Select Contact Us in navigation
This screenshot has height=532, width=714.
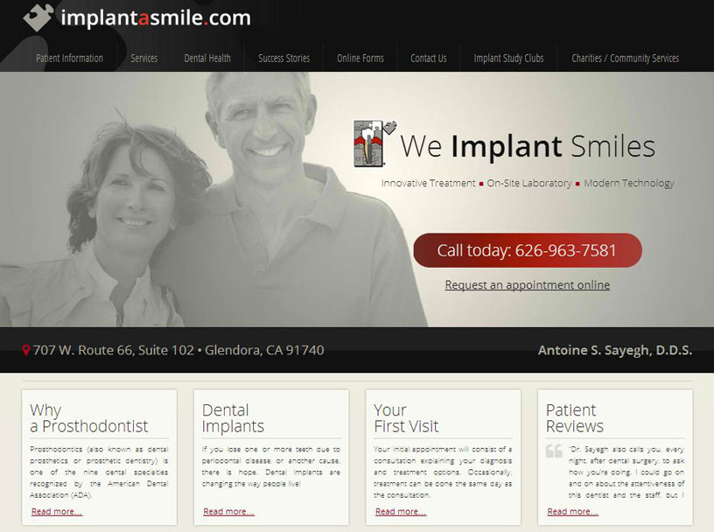429,59
